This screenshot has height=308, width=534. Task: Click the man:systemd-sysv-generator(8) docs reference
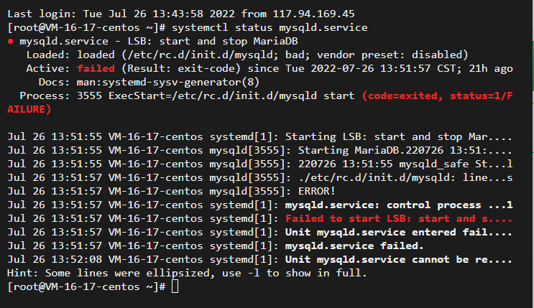(x=168, y=82)
